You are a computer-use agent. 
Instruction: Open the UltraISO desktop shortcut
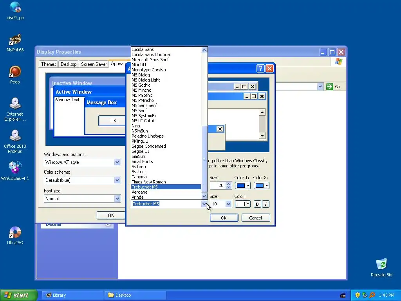tap(15, 236)
